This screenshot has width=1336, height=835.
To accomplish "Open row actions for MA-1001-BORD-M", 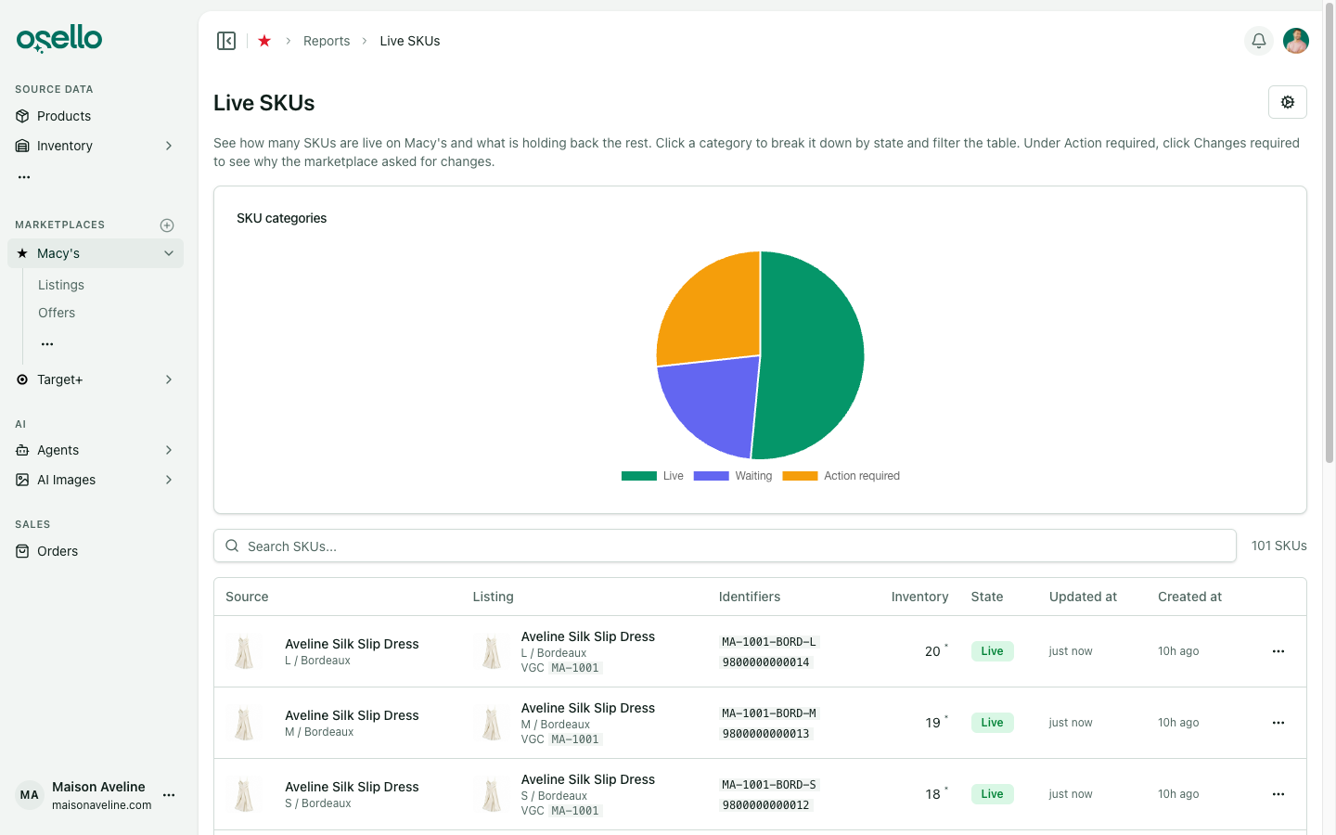I will (1278, 723).
